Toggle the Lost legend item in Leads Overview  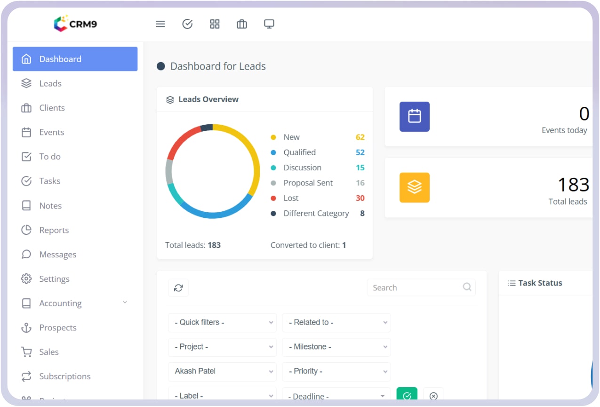click(291, 198)
